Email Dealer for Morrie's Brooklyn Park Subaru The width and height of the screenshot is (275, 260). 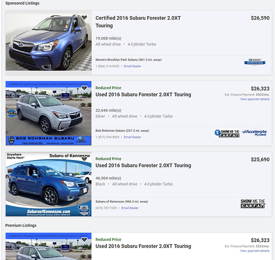[132, 66]
